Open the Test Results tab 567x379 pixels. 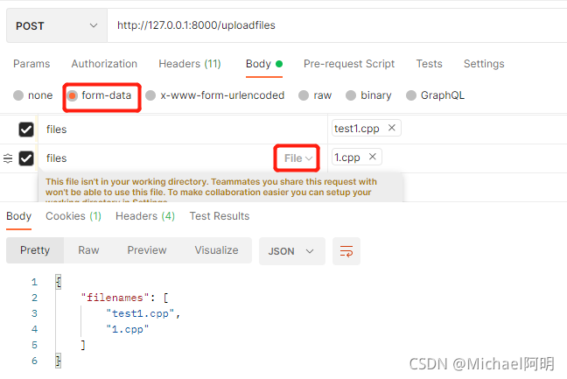click(220, 216)
